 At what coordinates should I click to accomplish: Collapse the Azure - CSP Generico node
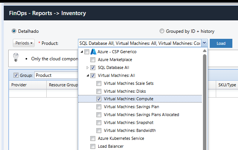[x=82, y=52]
